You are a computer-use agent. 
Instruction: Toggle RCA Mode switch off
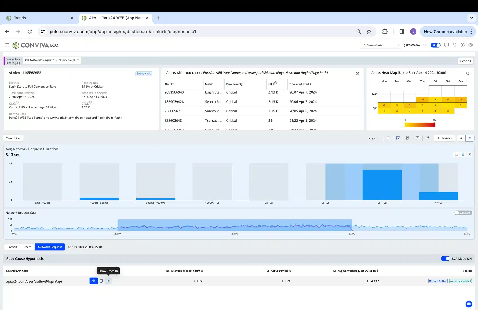[445, 259]
